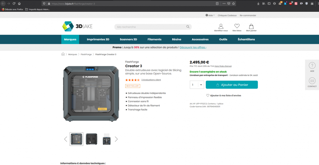Click the 3DJake logo
Image resolution: width=319 pixels, height=165 pixels.
[x=77, y=26]
